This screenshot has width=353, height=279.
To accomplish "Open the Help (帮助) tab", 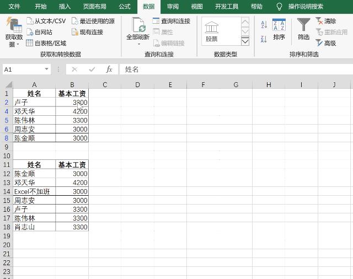I will pyautogui.click(x=256, y=7).
